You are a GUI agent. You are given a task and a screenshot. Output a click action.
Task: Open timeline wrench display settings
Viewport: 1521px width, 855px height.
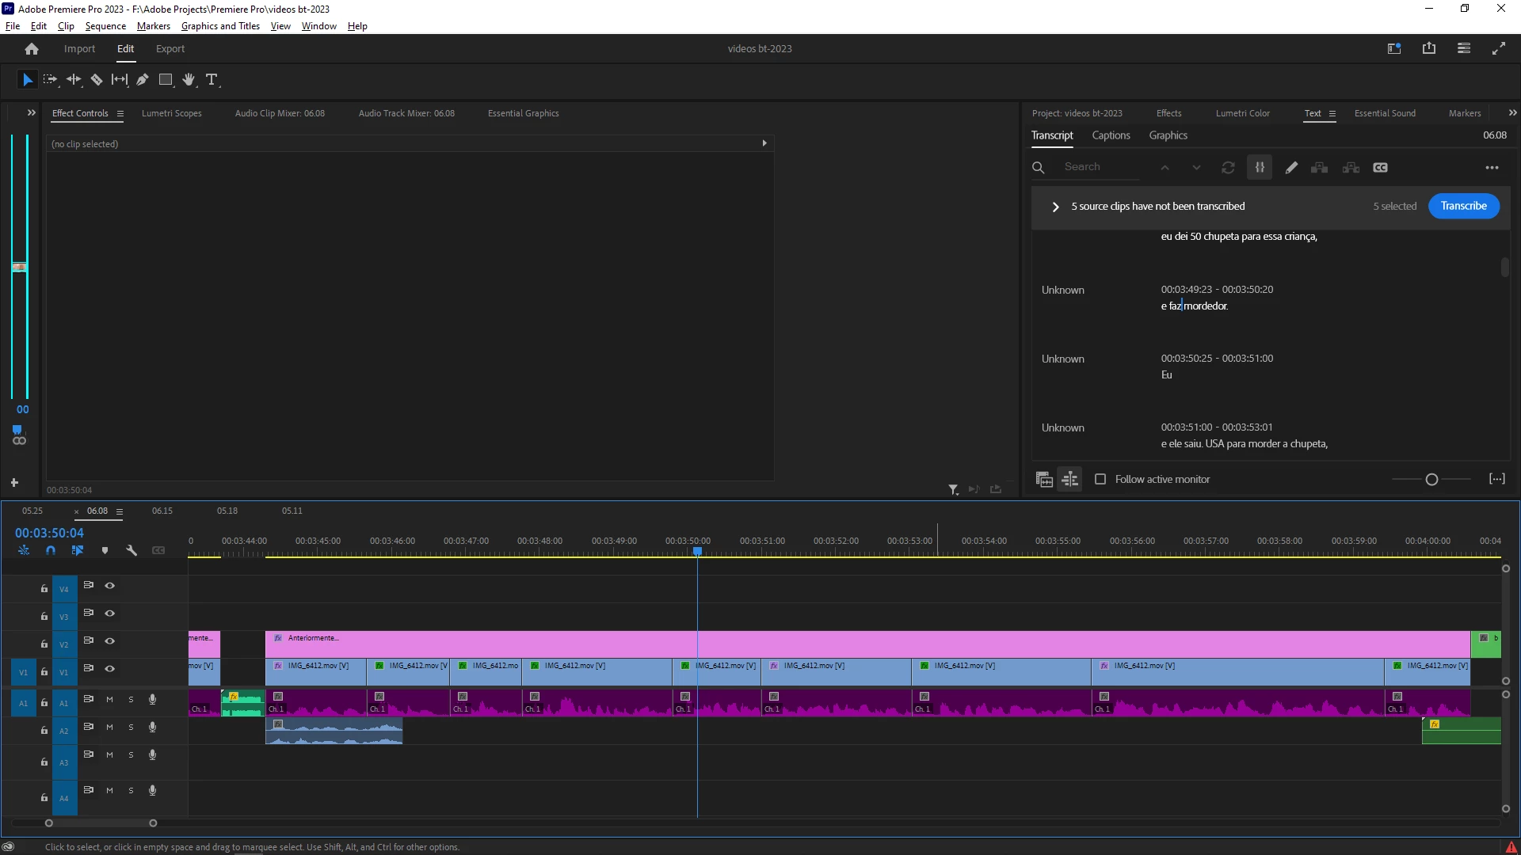[132, 550]
